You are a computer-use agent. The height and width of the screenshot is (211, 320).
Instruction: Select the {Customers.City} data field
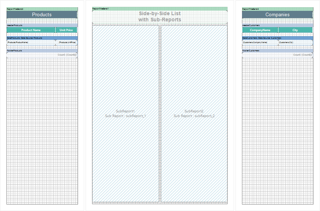pos(295,43)
